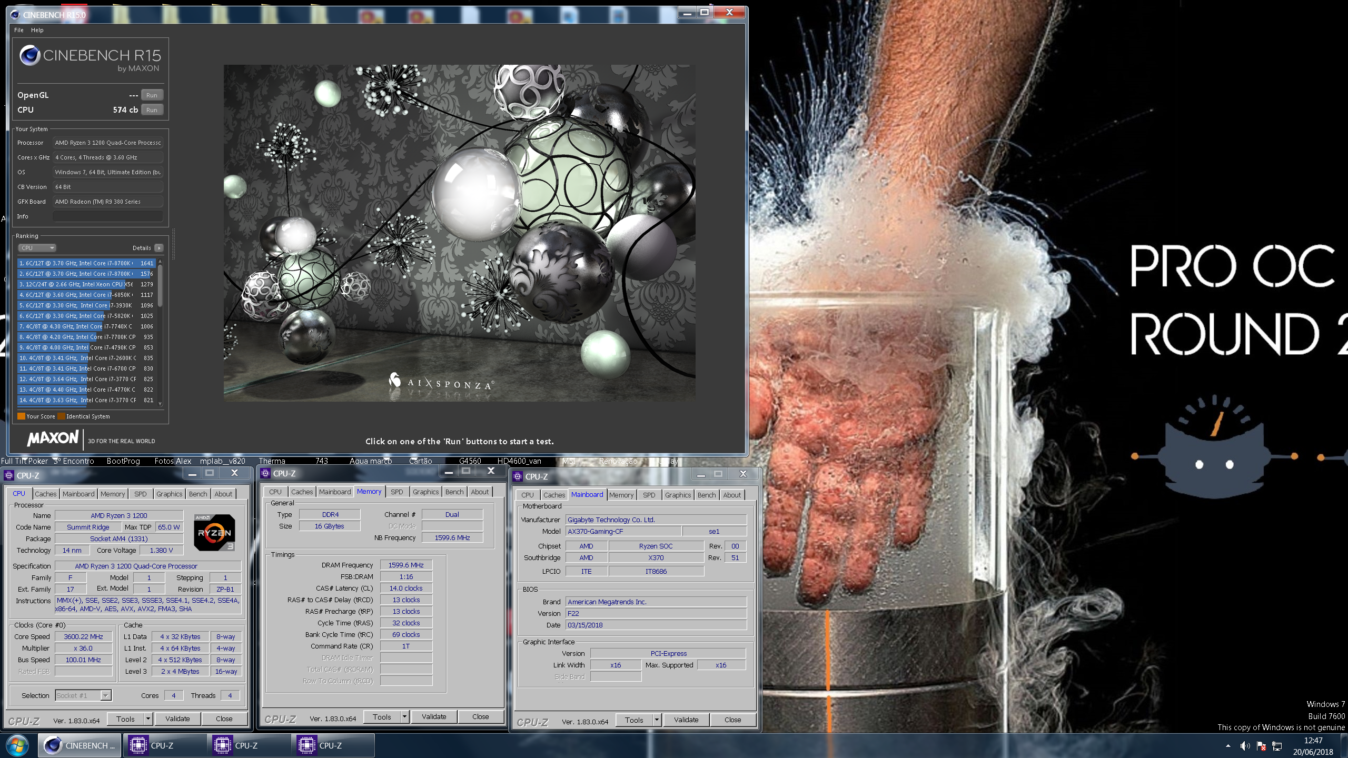Click the right CPU-Z window title icon
Viewport: 1348px width, 758px height.
[x=518, y=476]
